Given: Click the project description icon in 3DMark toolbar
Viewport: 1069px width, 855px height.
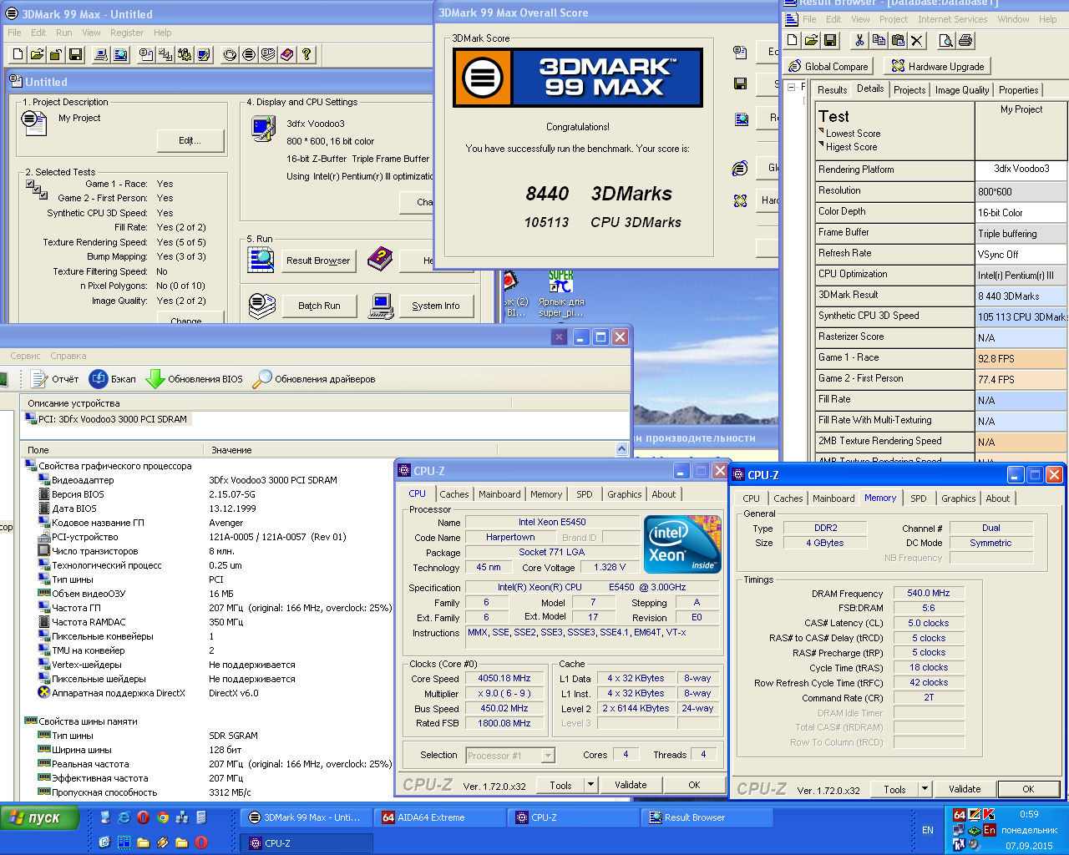Looking at the screenshot, I should 146,55.
